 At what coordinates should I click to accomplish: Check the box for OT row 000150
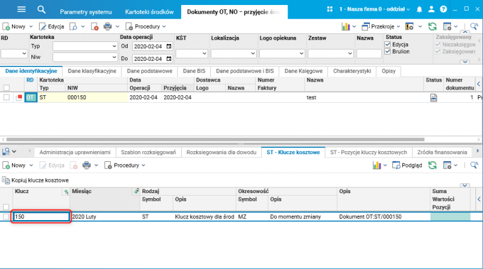point(6,97)
